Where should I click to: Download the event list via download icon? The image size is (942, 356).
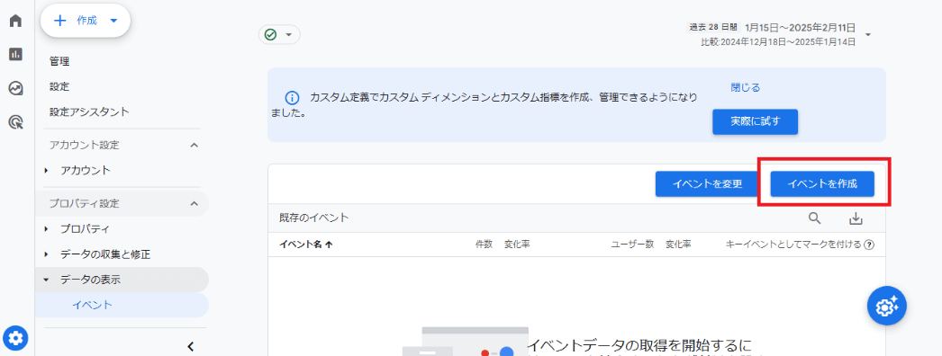coord(856,218)
